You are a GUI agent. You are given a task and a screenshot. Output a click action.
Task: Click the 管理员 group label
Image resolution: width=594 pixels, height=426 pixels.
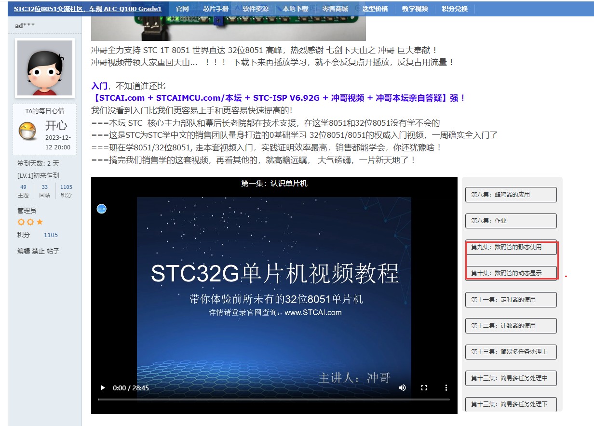[x=27, y=211]
